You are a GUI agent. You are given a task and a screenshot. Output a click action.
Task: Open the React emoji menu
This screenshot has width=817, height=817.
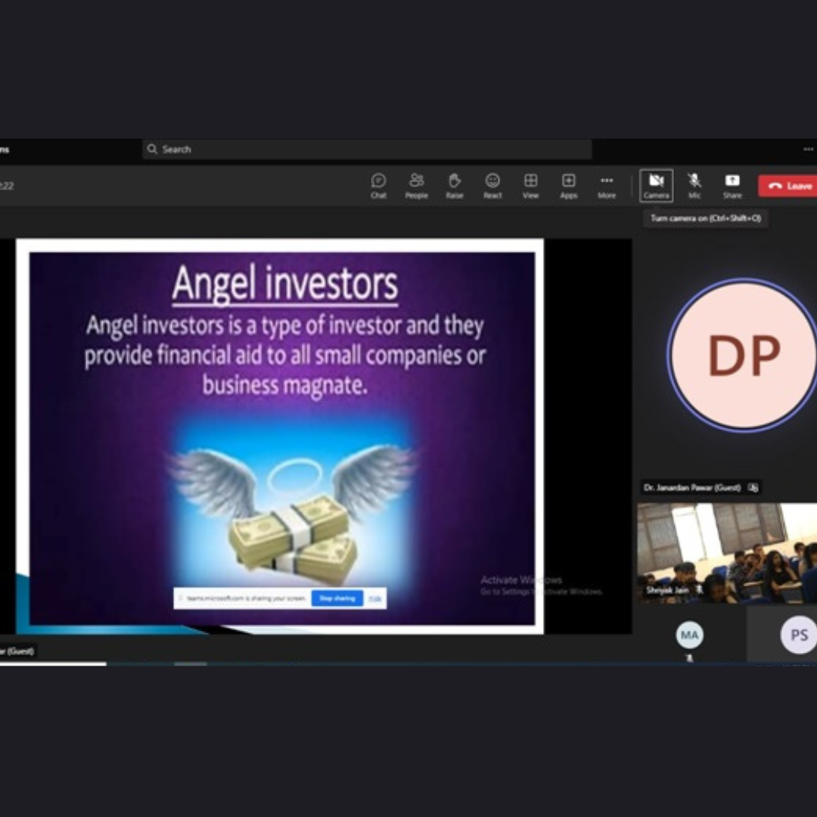click(492, 185)
